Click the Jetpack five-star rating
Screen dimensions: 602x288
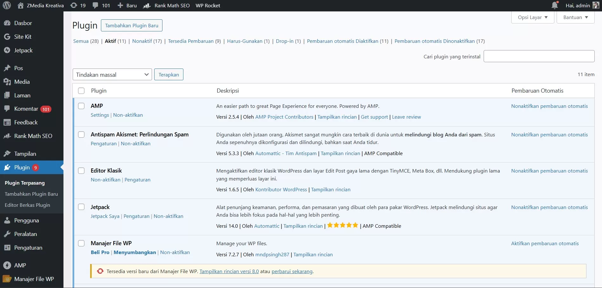(x=342, y=225)
